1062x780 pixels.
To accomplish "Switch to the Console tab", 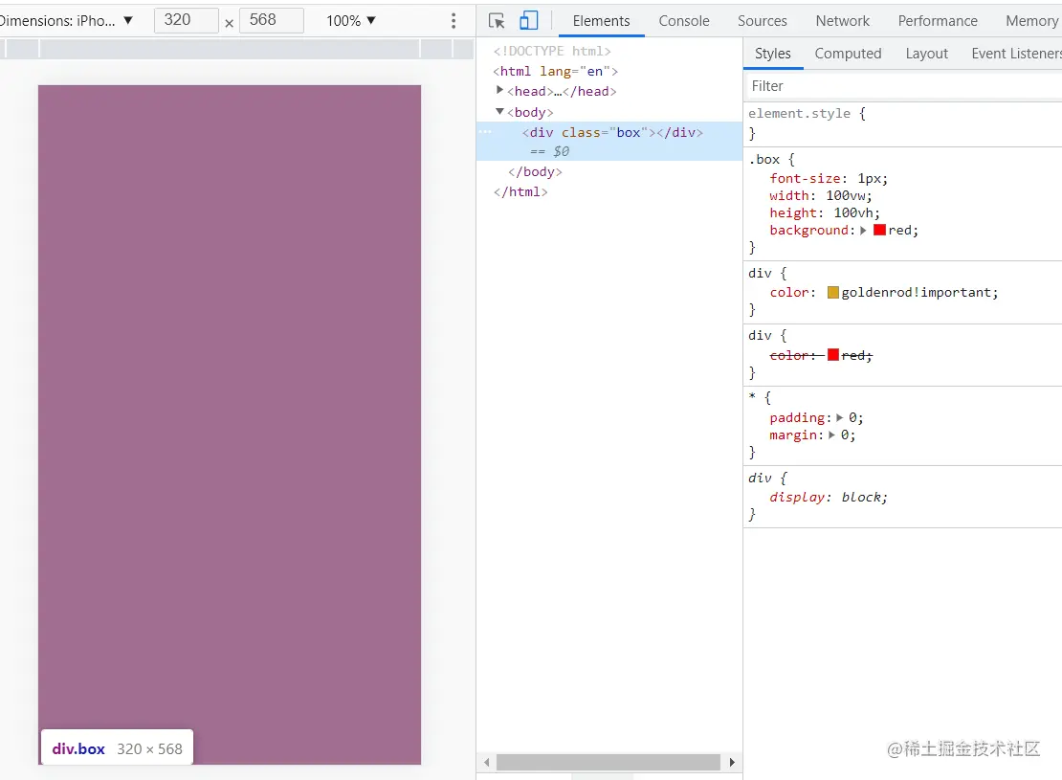I will coord(684,21).
